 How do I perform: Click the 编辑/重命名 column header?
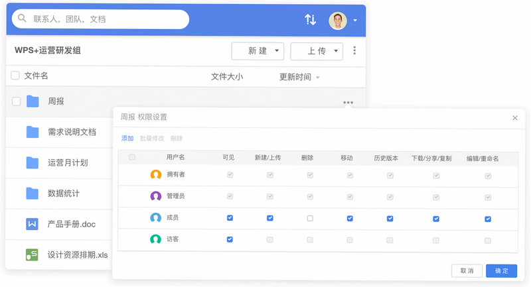click(483, 158)
